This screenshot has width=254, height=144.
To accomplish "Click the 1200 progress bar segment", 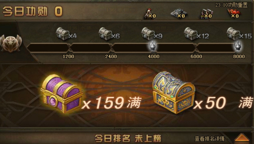I will 48,48.
